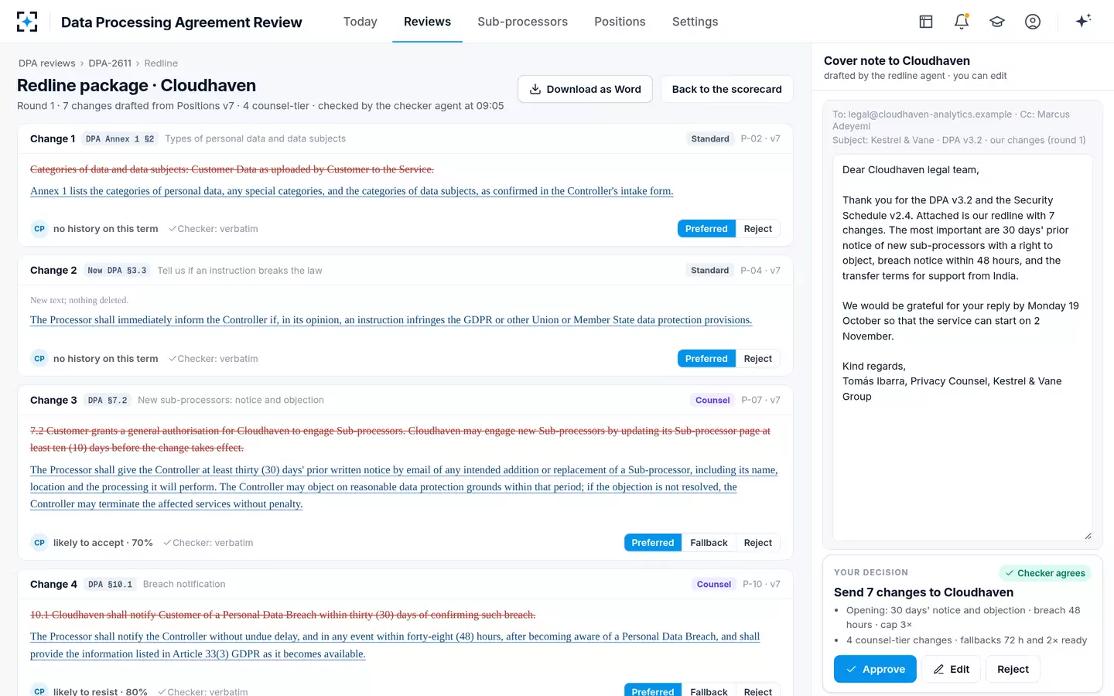1114x696 pixels.
Task: Open the Settings tab
Action: pyautogui.click(x=695, y=22)
